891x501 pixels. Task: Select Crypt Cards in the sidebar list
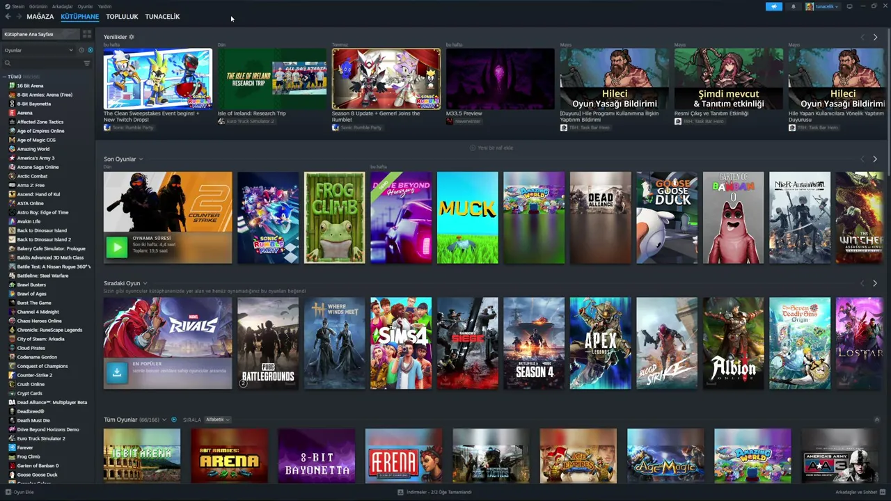(30, 393)
